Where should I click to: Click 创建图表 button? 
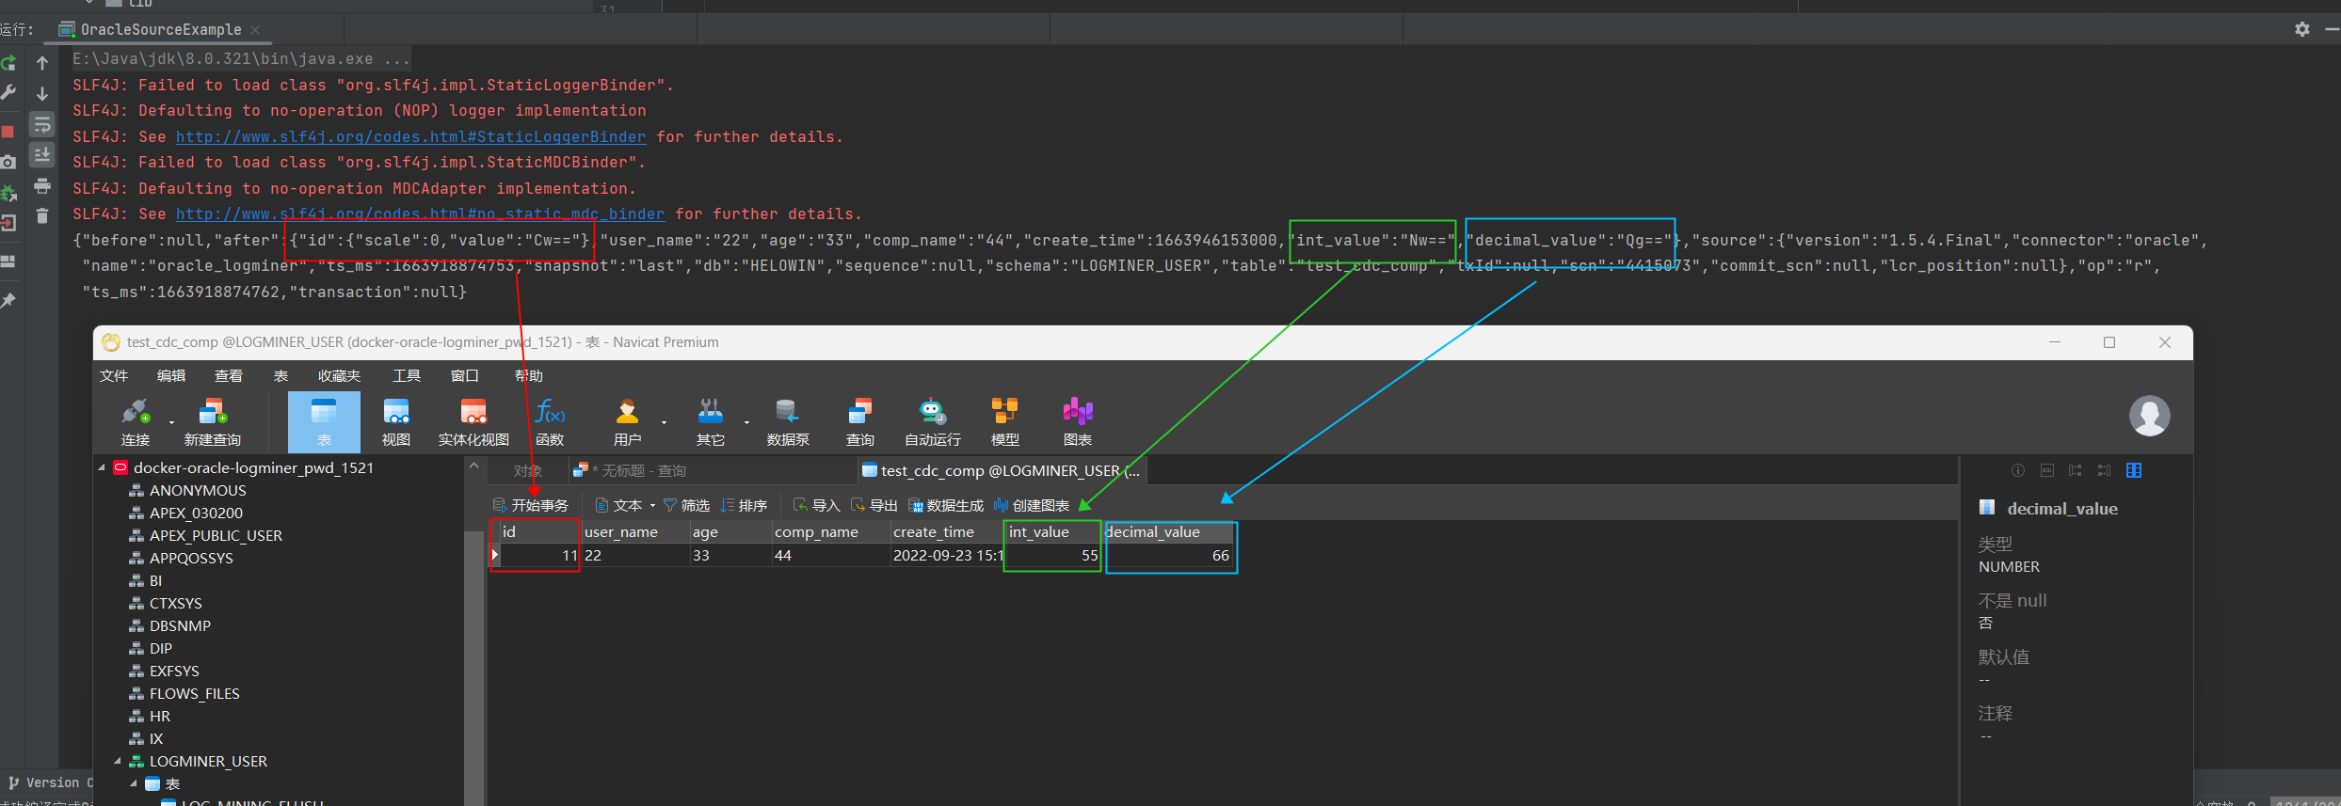pyautogui.click(x=1032, y=506)
